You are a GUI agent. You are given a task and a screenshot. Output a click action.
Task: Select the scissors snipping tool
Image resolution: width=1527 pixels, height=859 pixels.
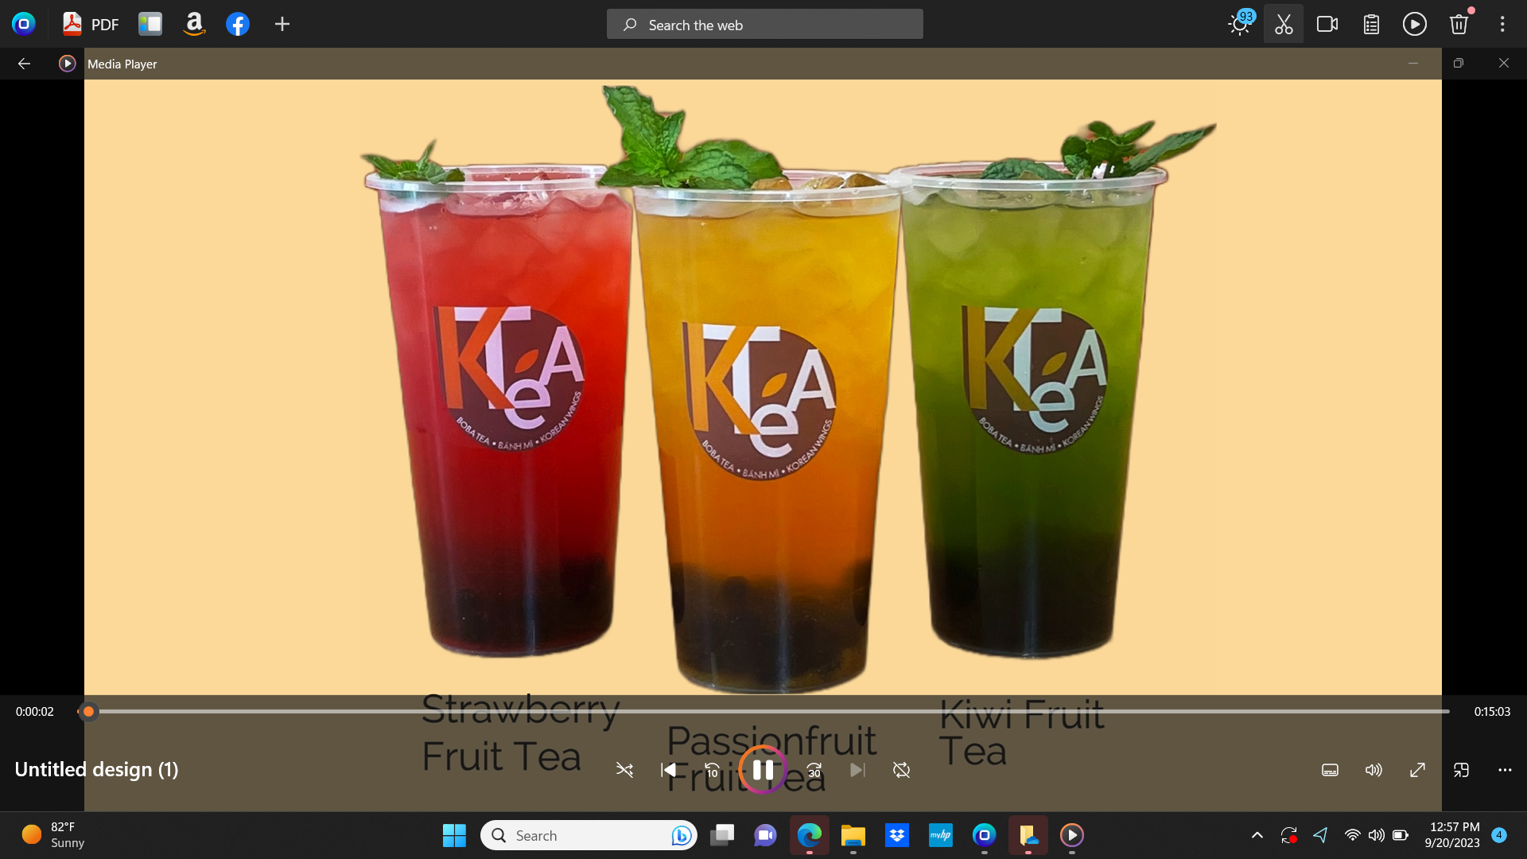tap(1283, 24)
